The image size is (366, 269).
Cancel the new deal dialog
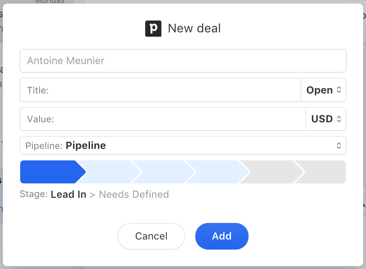click(151, 236)
